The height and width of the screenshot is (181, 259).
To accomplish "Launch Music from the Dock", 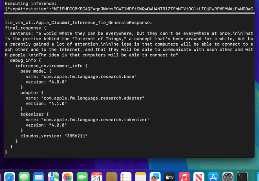I will coord(184,177).
